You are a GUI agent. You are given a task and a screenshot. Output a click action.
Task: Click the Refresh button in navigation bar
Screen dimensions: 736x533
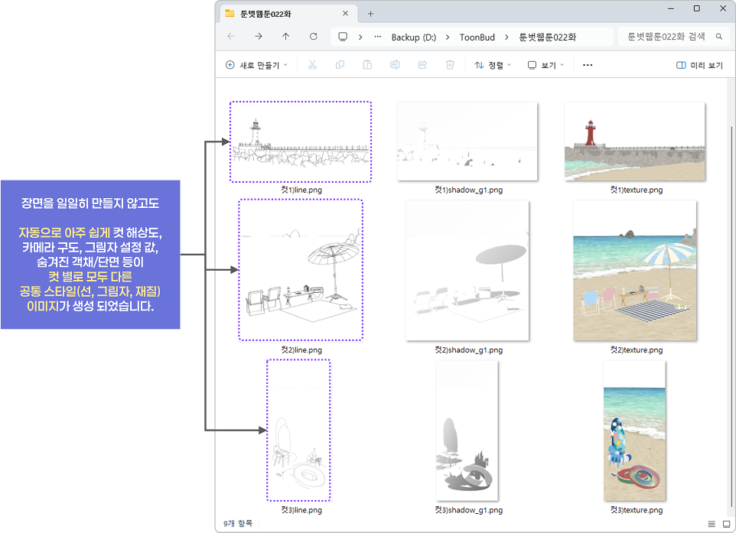313,37
